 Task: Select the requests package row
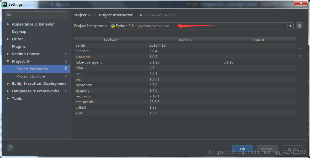point(185,96)
